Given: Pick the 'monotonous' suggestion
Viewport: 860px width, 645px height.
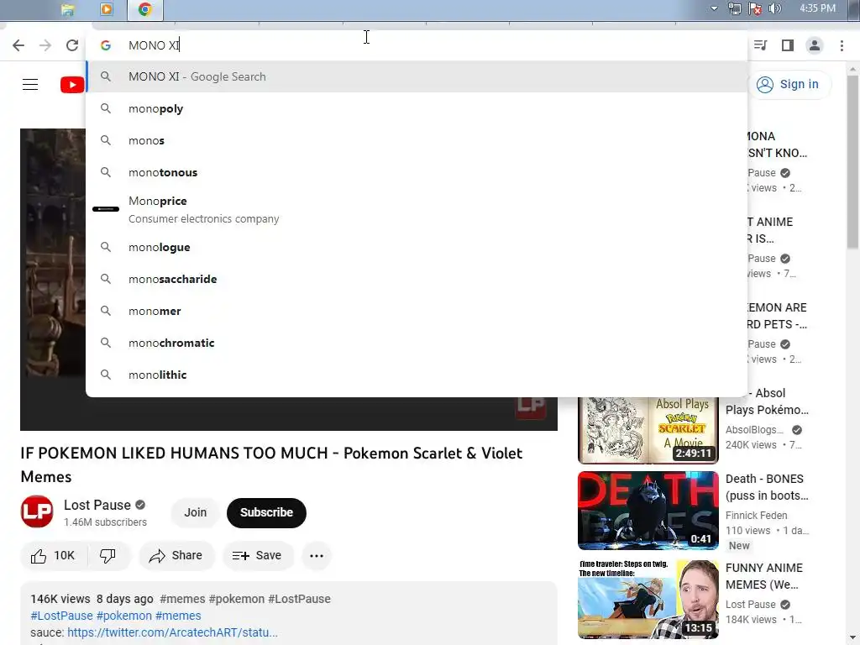Looking at the screenshot, I should point(417,172).
